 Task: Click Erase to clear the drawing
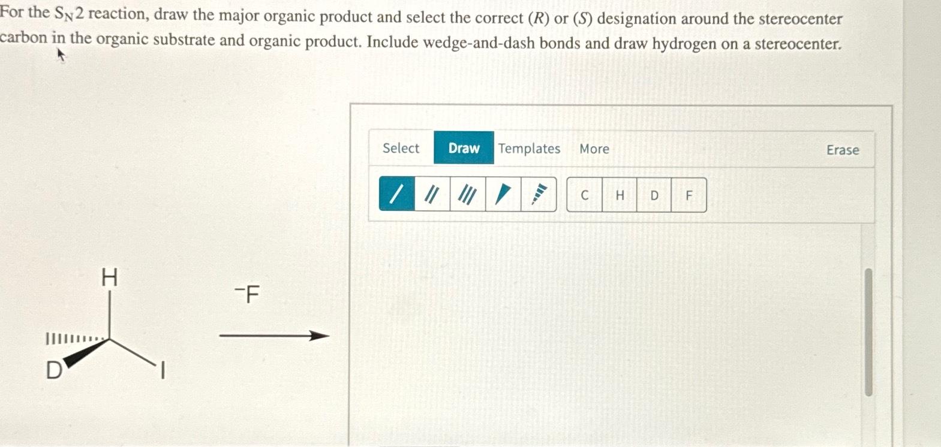(842, 150)
